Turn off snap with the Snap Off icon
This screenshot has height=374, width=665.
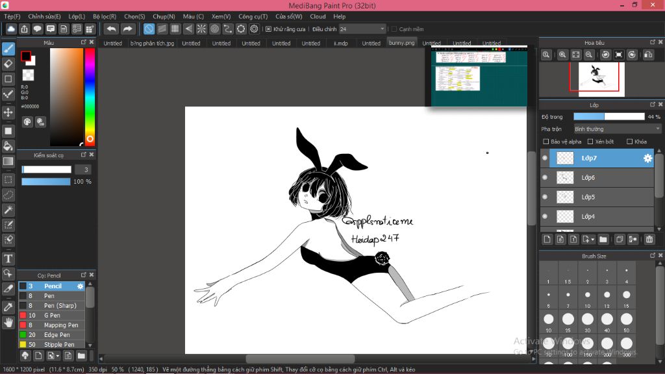149,29
